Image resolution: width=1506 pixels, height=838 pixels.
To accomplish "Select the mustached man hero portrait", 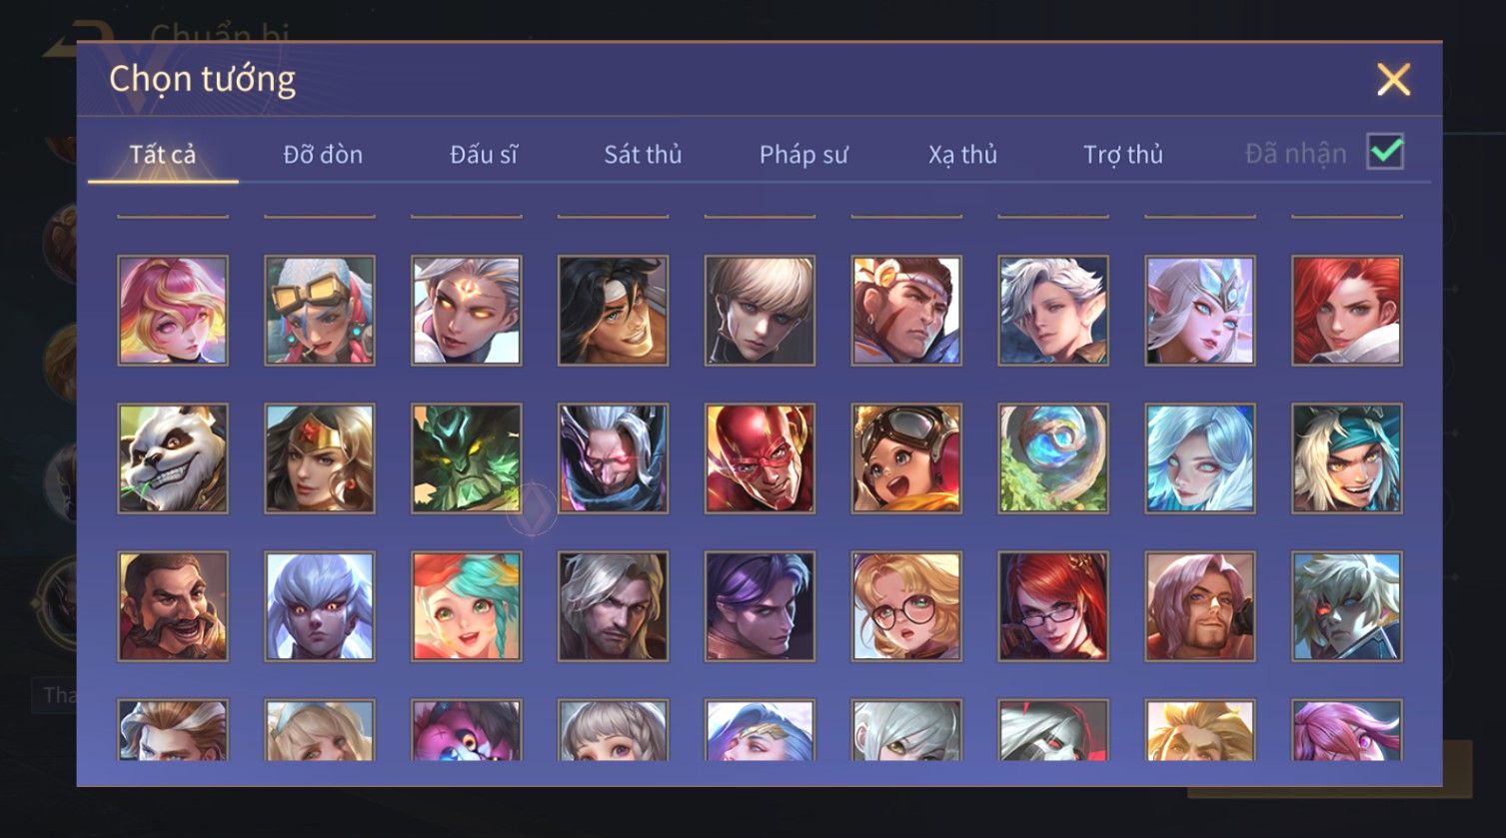I will click(x=173, y=606).
